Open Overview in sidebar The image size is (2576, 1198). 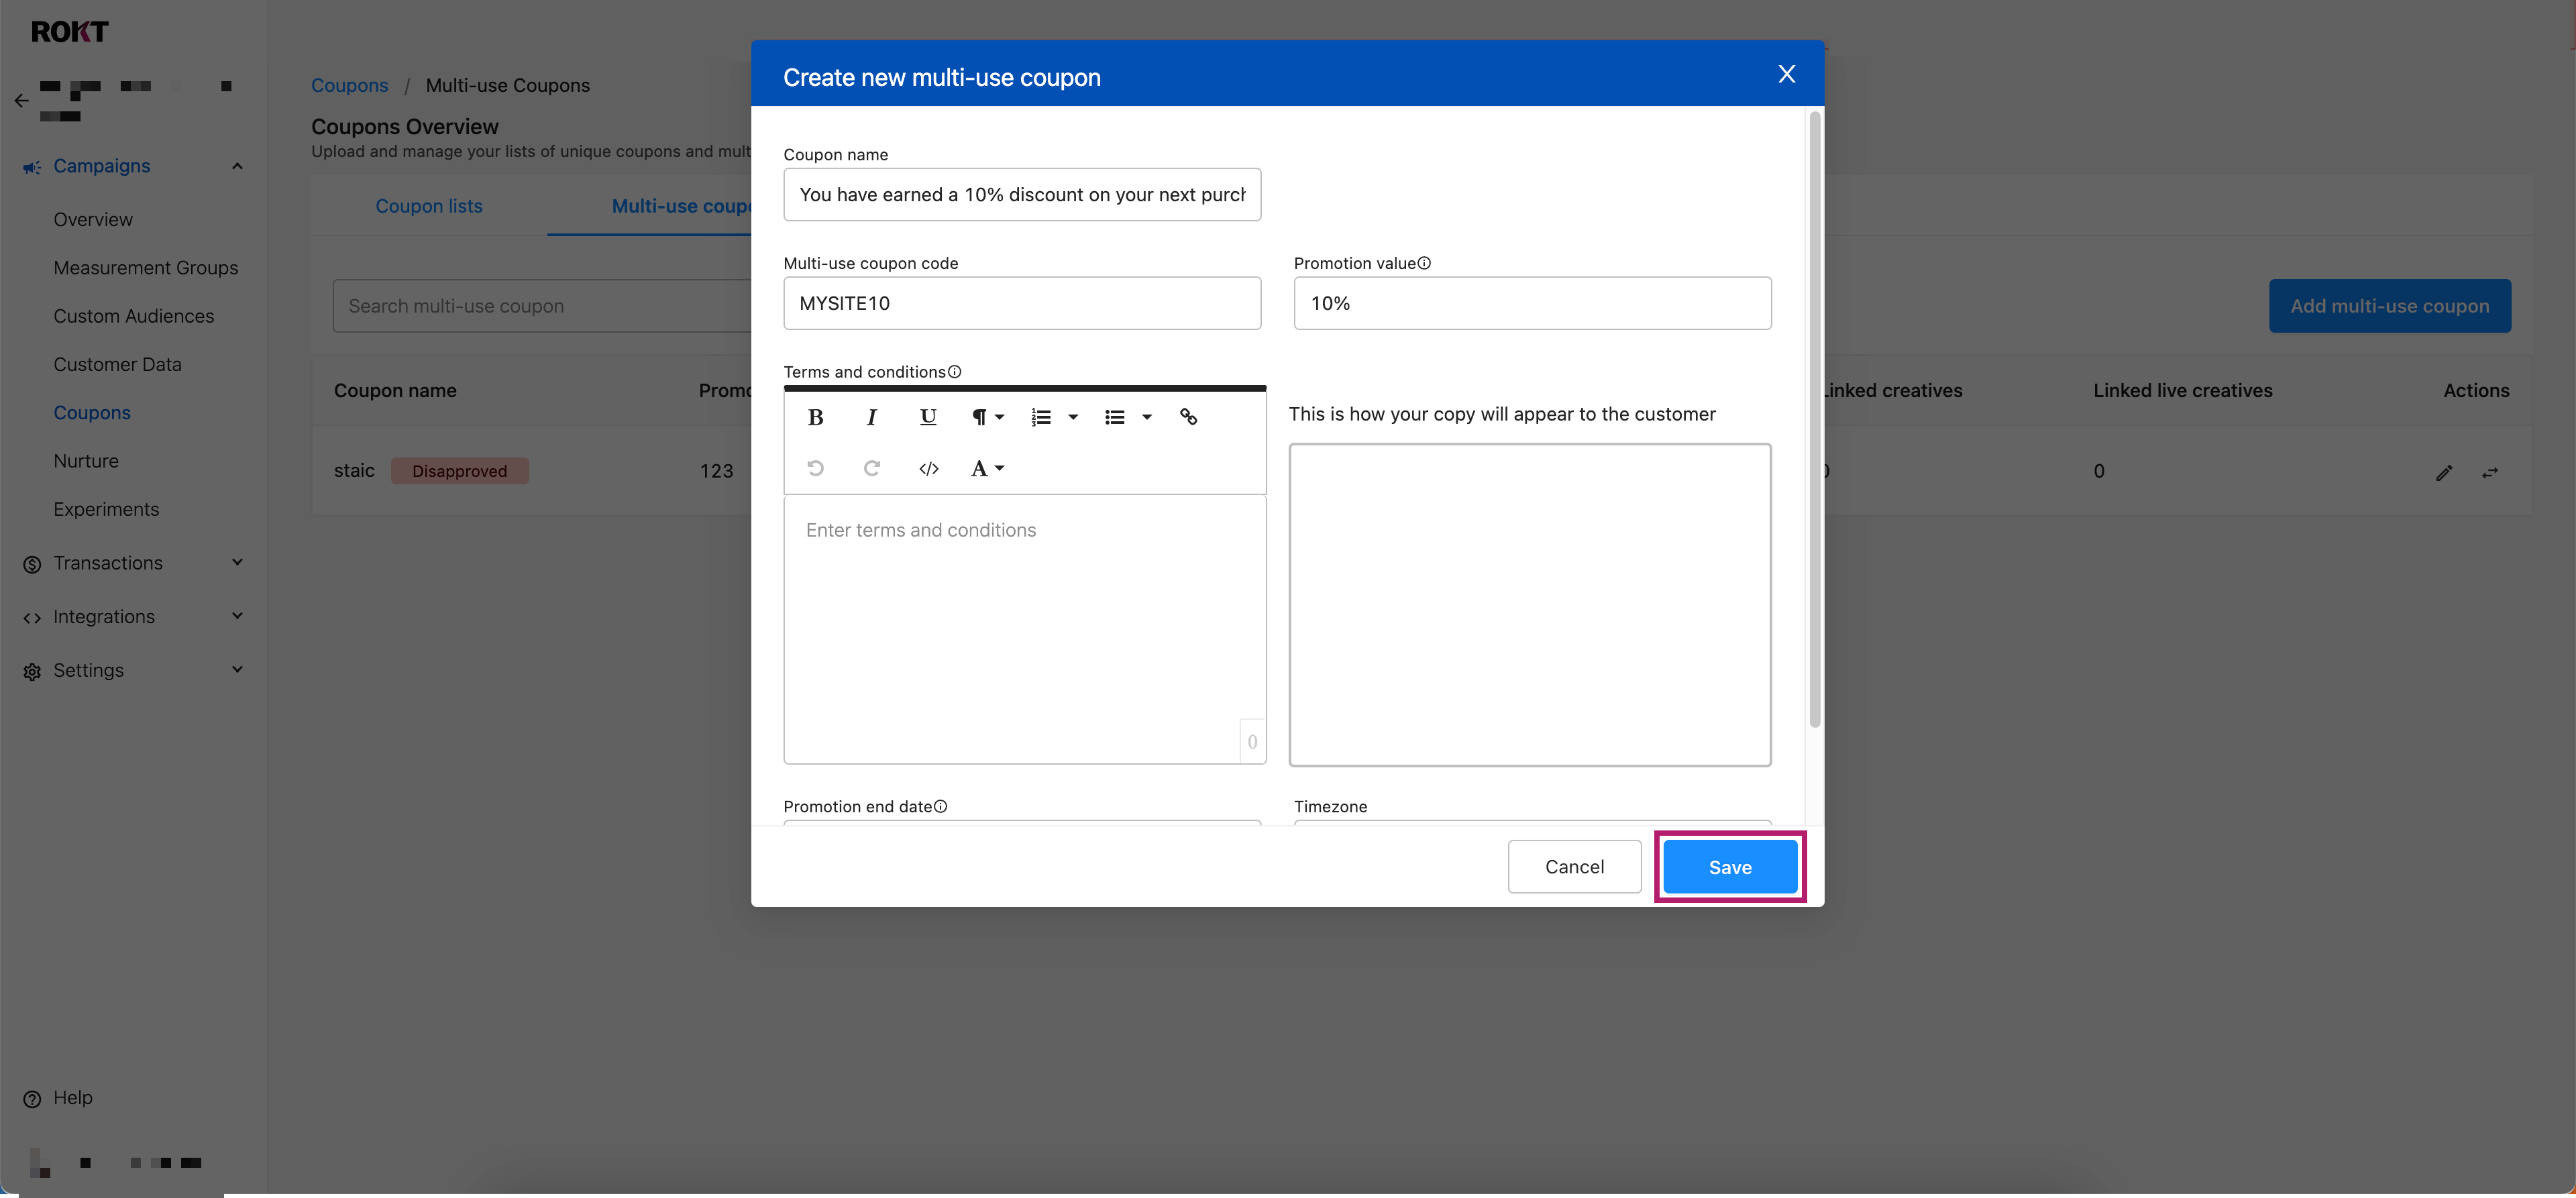pos(93,219)
